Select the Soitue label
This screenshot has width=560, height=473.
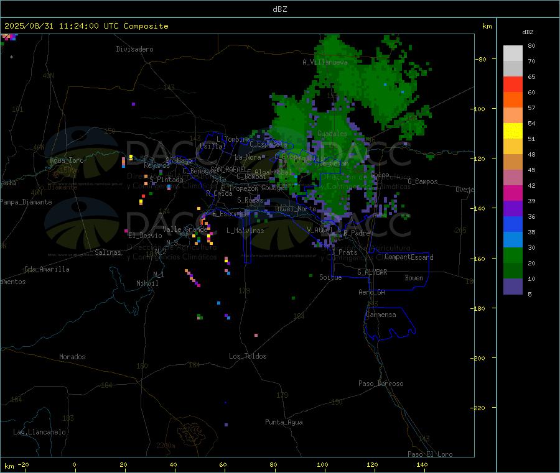[x=330, y=277]
